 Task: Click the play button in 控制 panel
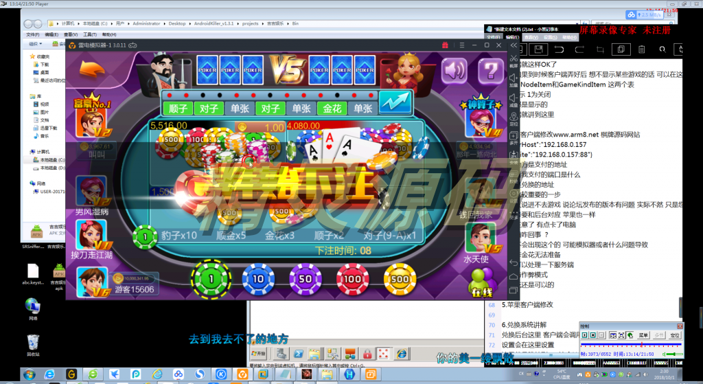click(x=585, y=335)
